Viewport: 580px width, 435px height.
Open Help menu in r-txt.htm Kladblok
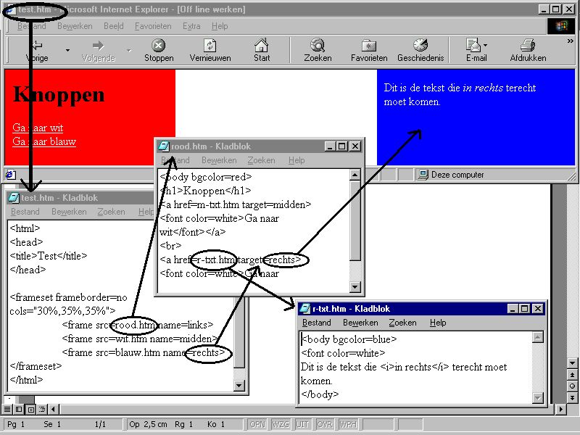click(438, 323)
